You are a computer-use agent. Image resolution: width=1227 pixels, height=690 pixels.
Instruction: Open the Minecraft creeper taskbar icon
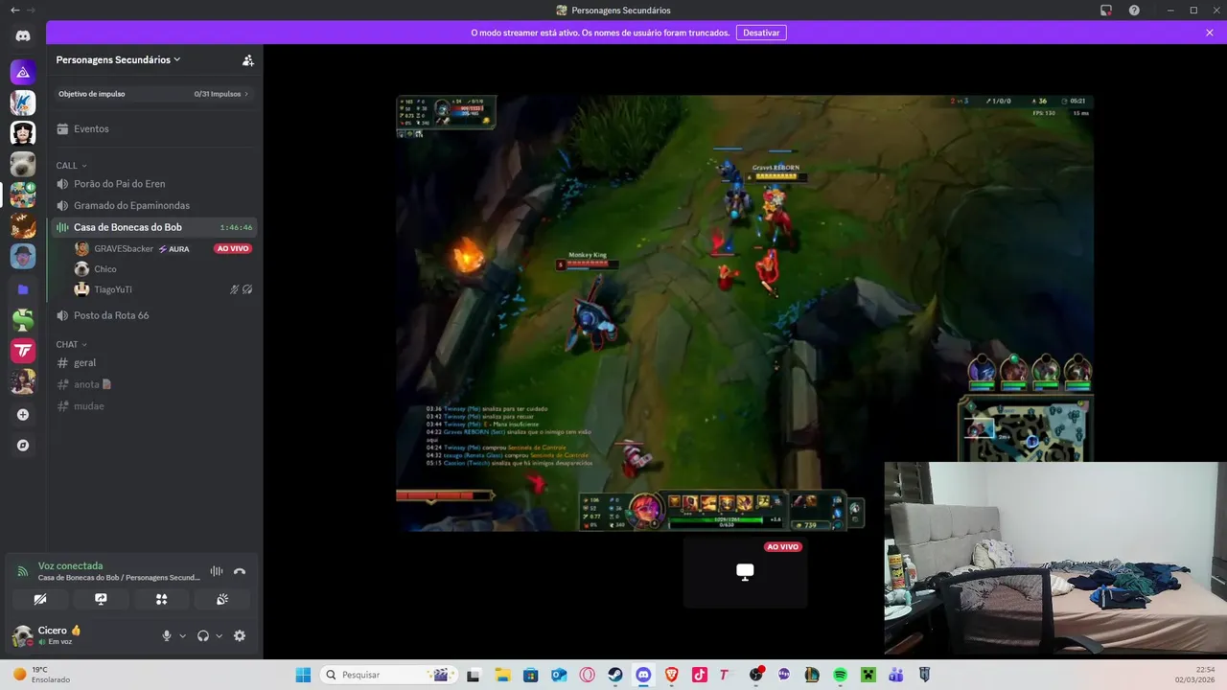point(868,675)
